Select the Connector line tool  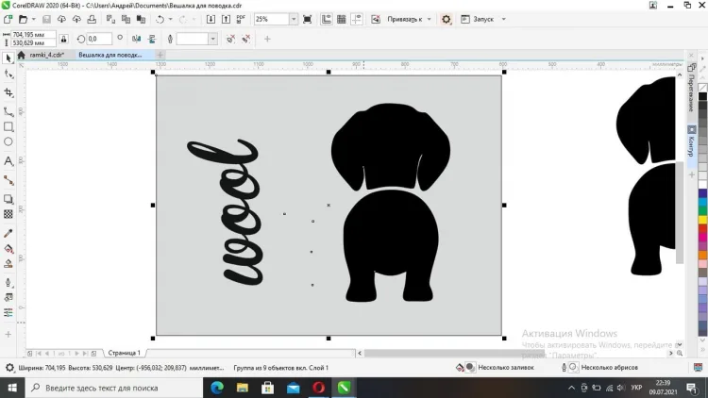click(8, 180)
